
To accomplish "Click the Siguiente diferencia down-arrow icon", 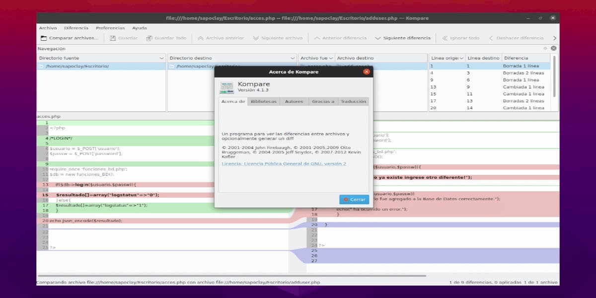I will [378, 38].
